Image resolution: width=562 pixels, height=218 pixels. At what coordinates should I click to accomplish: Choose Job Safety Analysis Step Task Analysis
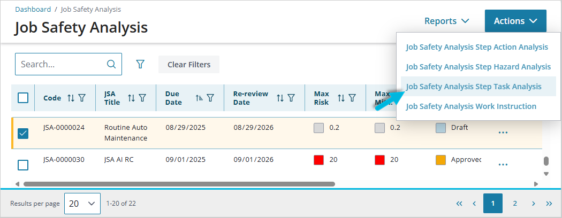click(x=474, y=87)
